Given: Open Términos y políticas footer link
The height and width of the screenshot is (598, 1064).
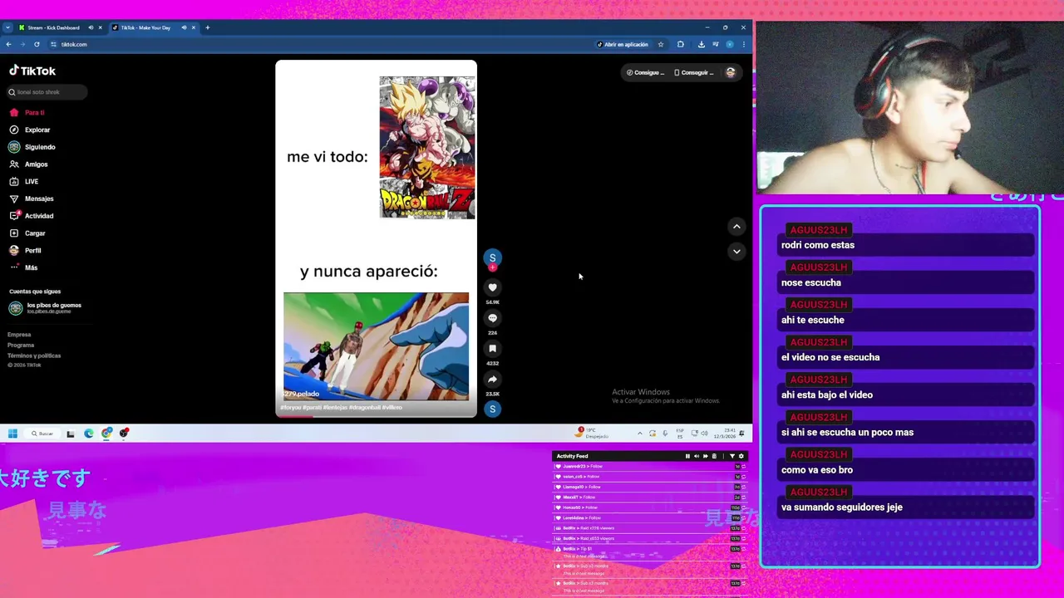Looking at the screenshot, I should pos(34,355).
